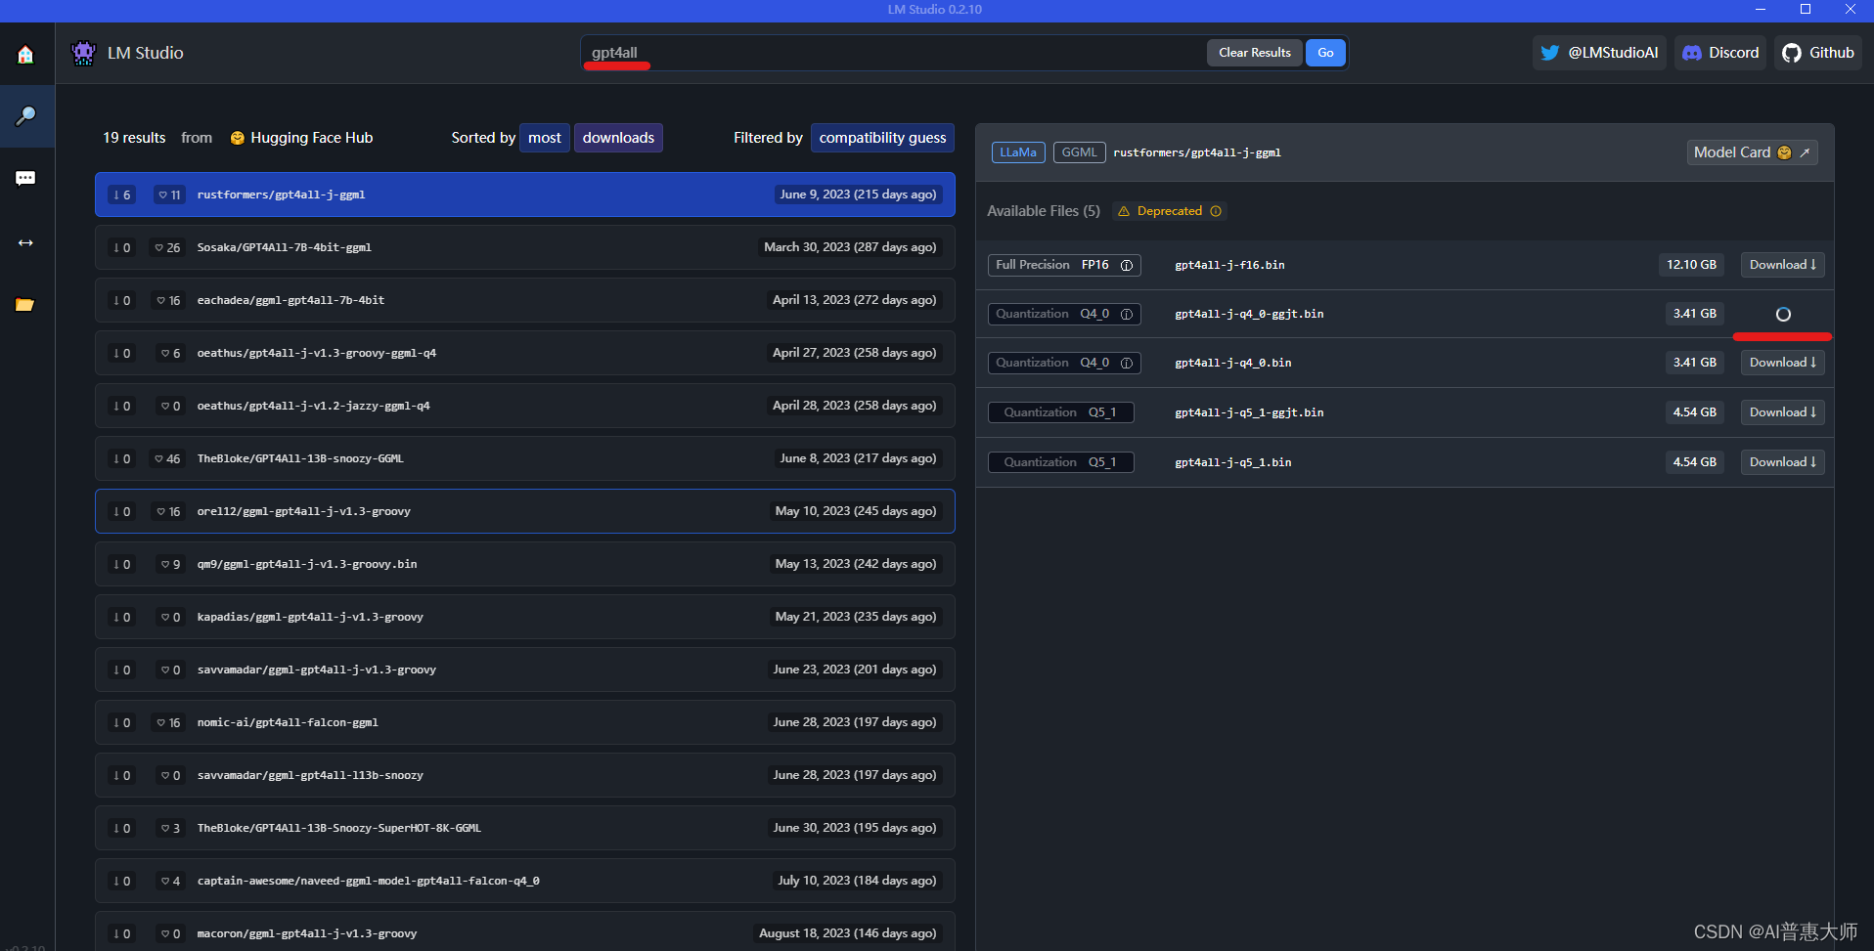This screenshot has width=1874, height=951.
Task: Click download count 6 on rustformers row
Action: (x=122, y=195)
